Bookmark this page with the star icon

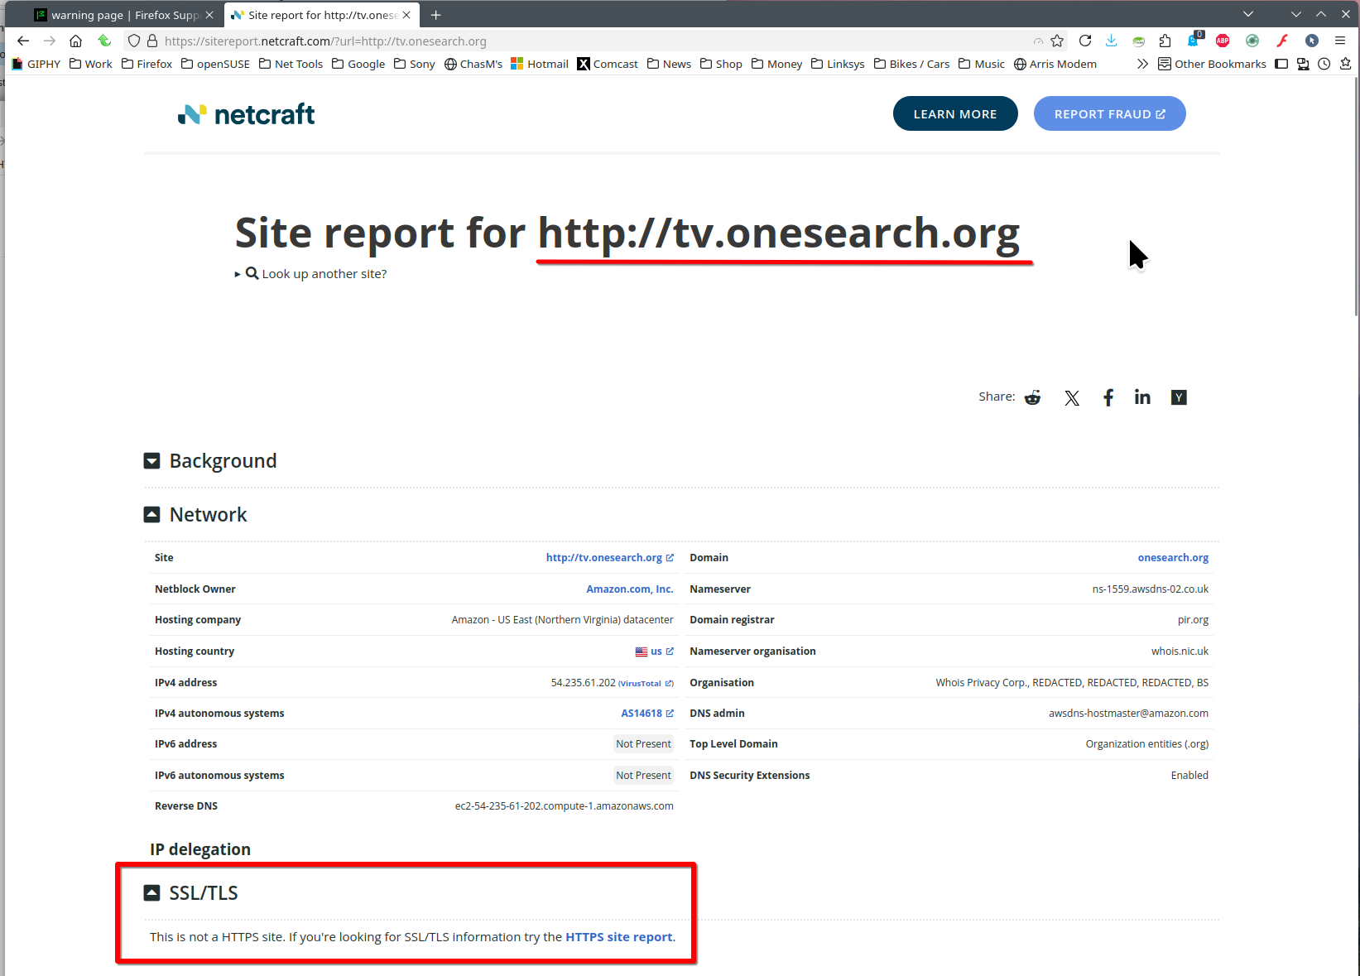pos(1057,41)
